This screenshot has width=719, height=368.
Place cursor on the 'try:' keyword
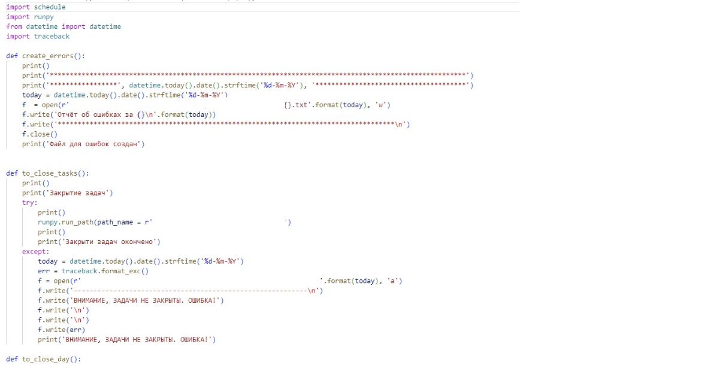[x=29, y=203]
